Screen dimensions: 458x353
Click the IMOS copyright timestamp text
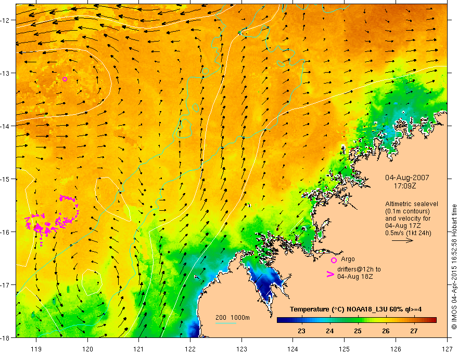(454, 266)
